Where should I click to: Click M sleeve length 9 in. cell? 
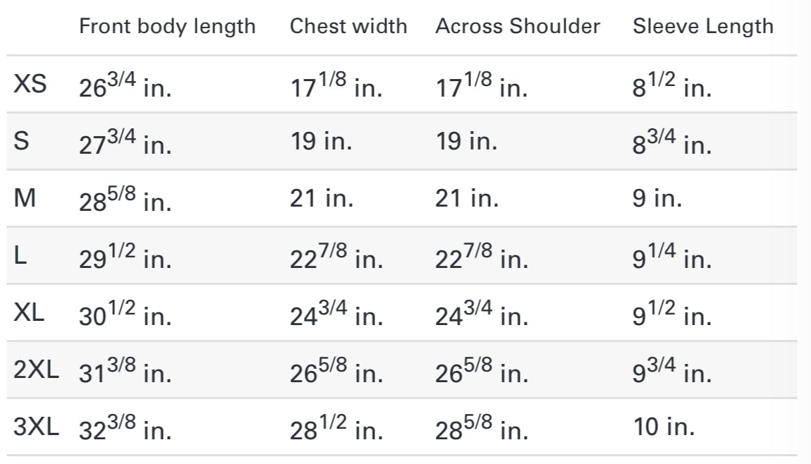[x=657, y=198]
